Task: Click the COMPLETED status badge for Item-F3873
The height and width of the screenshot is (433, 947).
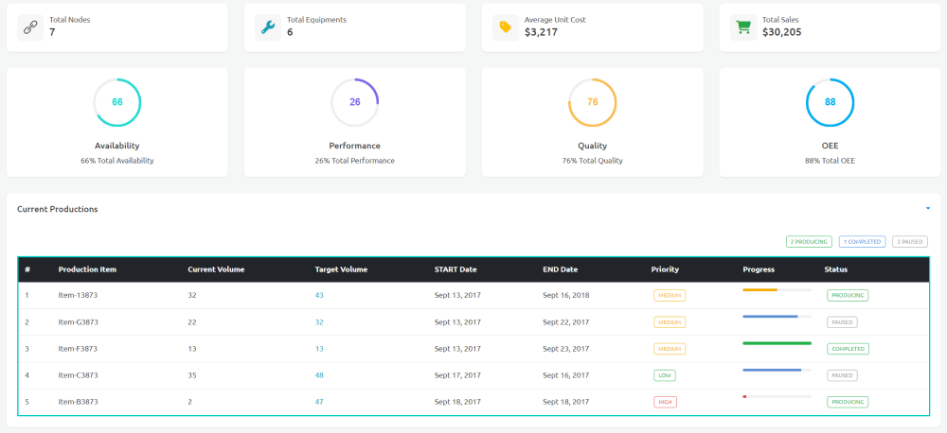Action: pos(848,349)
